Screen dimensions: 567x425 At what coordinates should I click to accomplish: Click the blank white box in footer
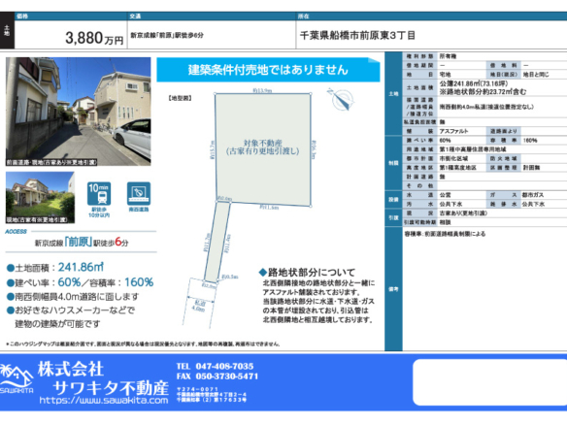pos(490,382)
